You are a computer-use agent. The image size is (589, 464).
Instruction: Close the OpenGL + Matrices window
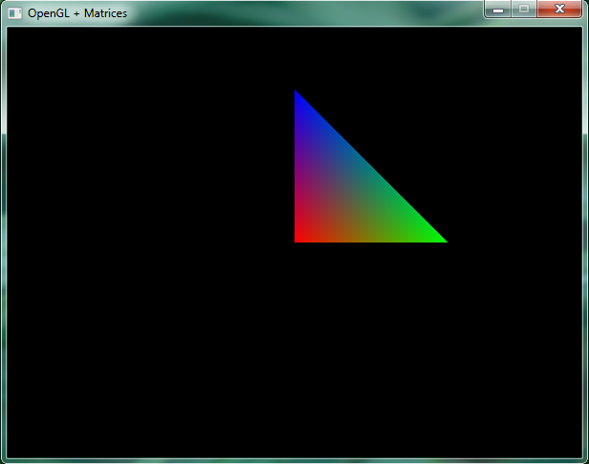(559, 10)
